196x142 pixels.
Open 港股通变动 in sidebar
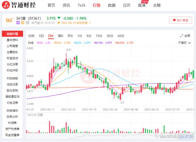coord(12,96)
